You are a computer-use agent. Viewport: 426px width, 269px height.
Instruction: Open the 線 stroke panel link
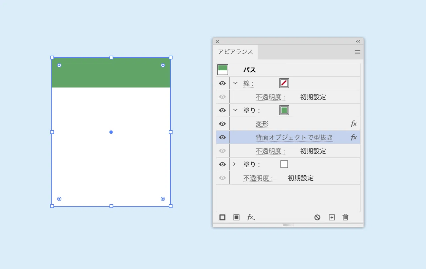[248, 84]
